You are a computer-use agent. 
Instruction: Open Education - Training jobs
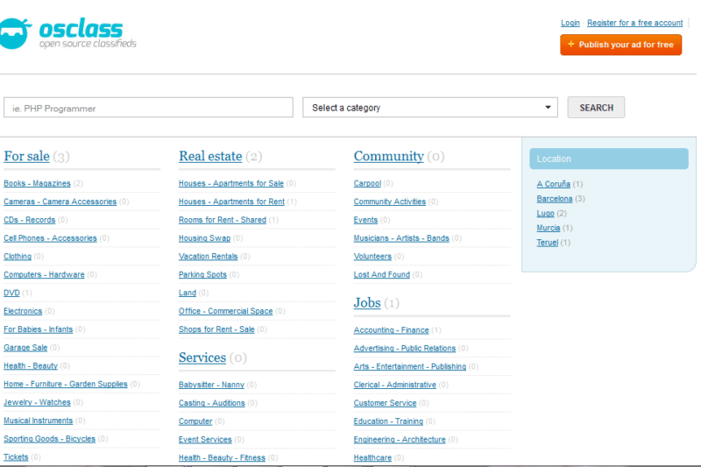(388, 421)
